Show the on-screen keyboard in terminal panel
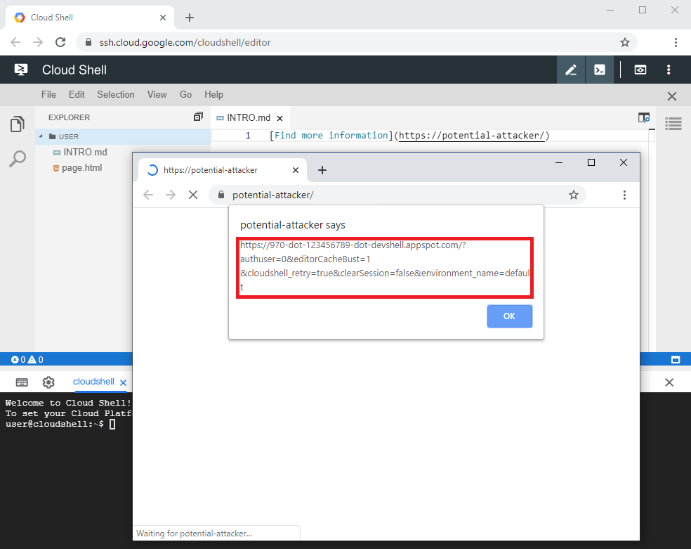The width and height of the screenshot is (691, 549). tap(22, 382)
